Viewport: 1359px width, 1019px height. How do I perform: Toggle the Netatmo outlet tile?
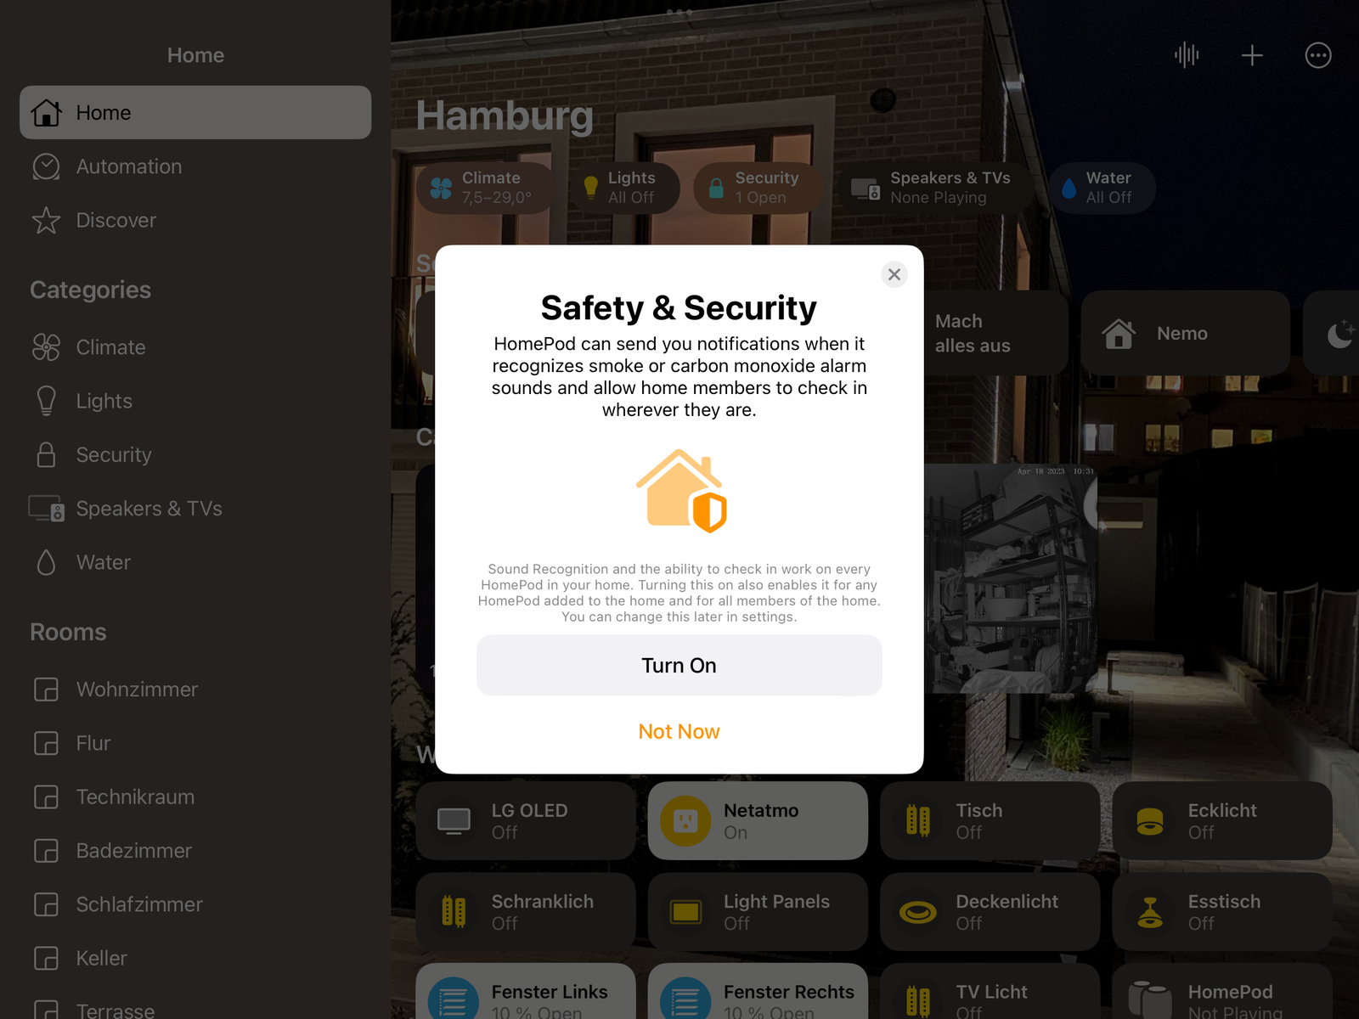point(758,820)
